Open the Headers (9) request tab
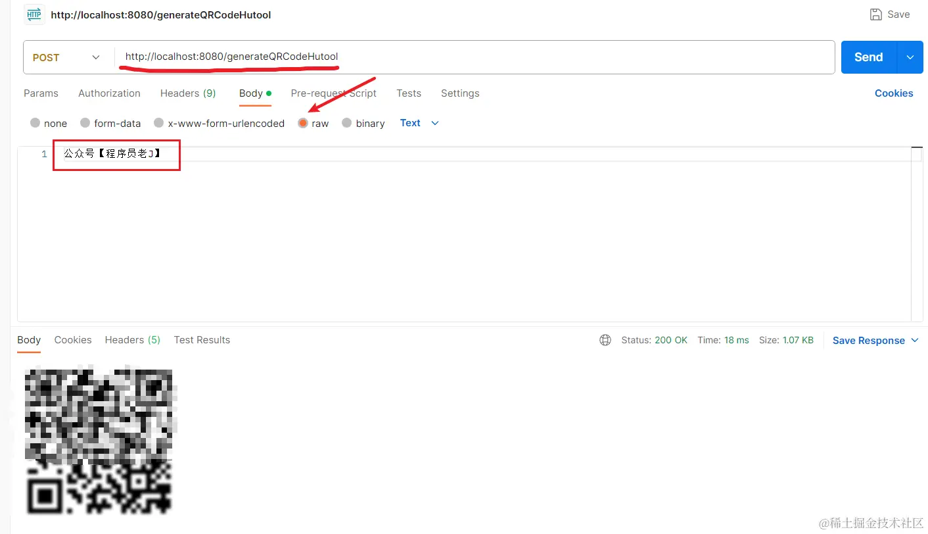The width and height of the screenshot is (928, 534). (188, 93)
